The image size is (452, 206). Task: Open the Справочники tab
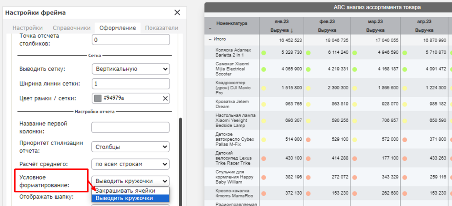tap(72, 28)
